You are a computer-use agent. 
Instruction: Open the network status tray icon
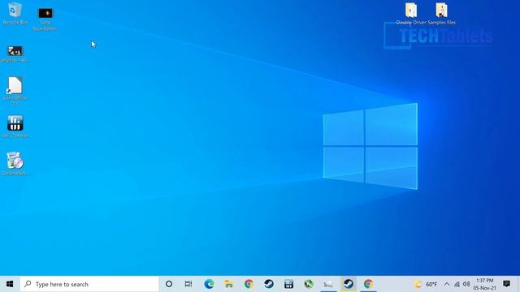pos(457,284)
